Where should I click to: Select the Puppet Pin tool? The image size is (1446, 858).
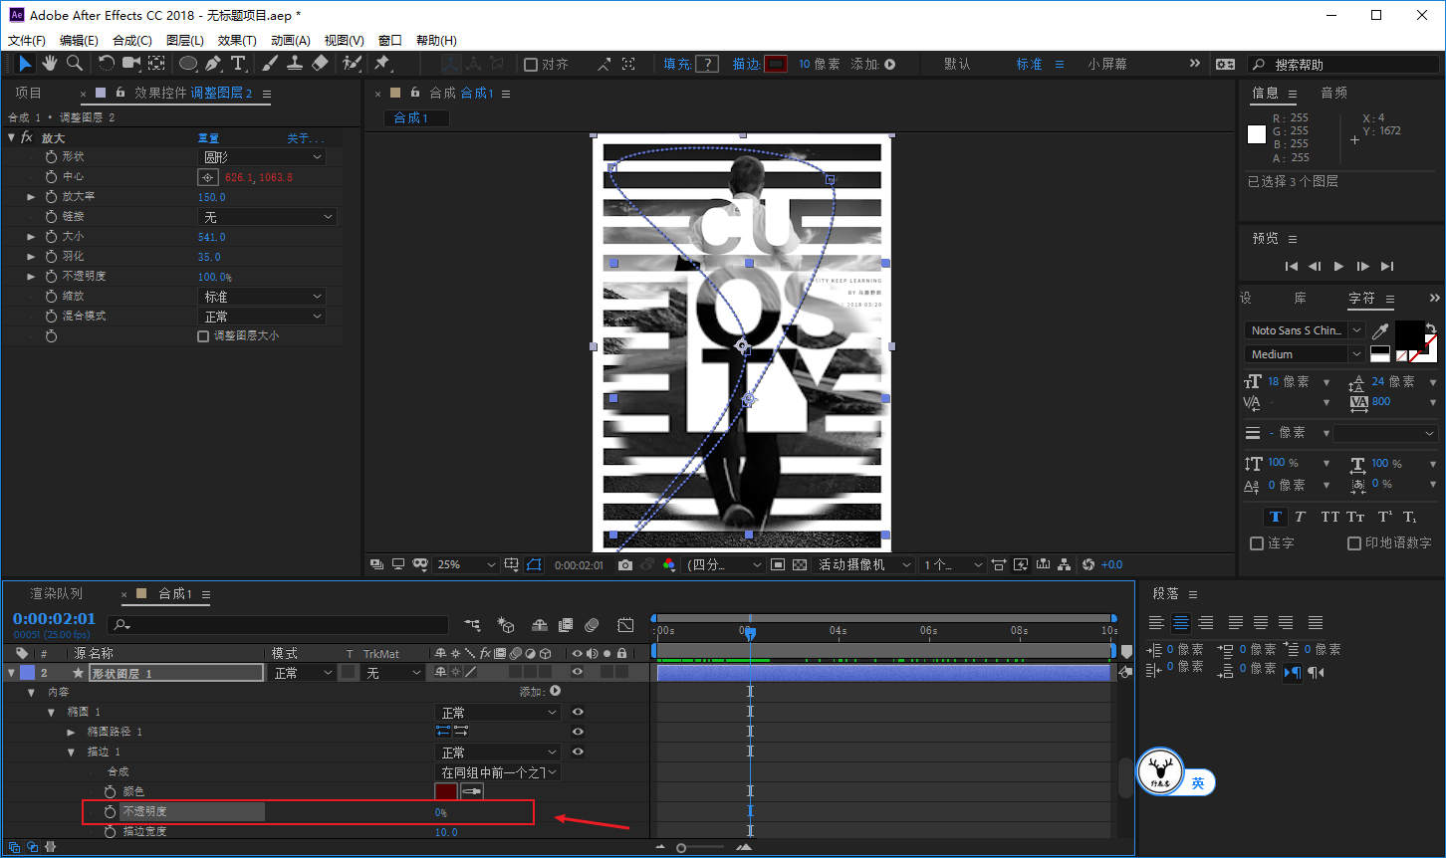(381, 64)
